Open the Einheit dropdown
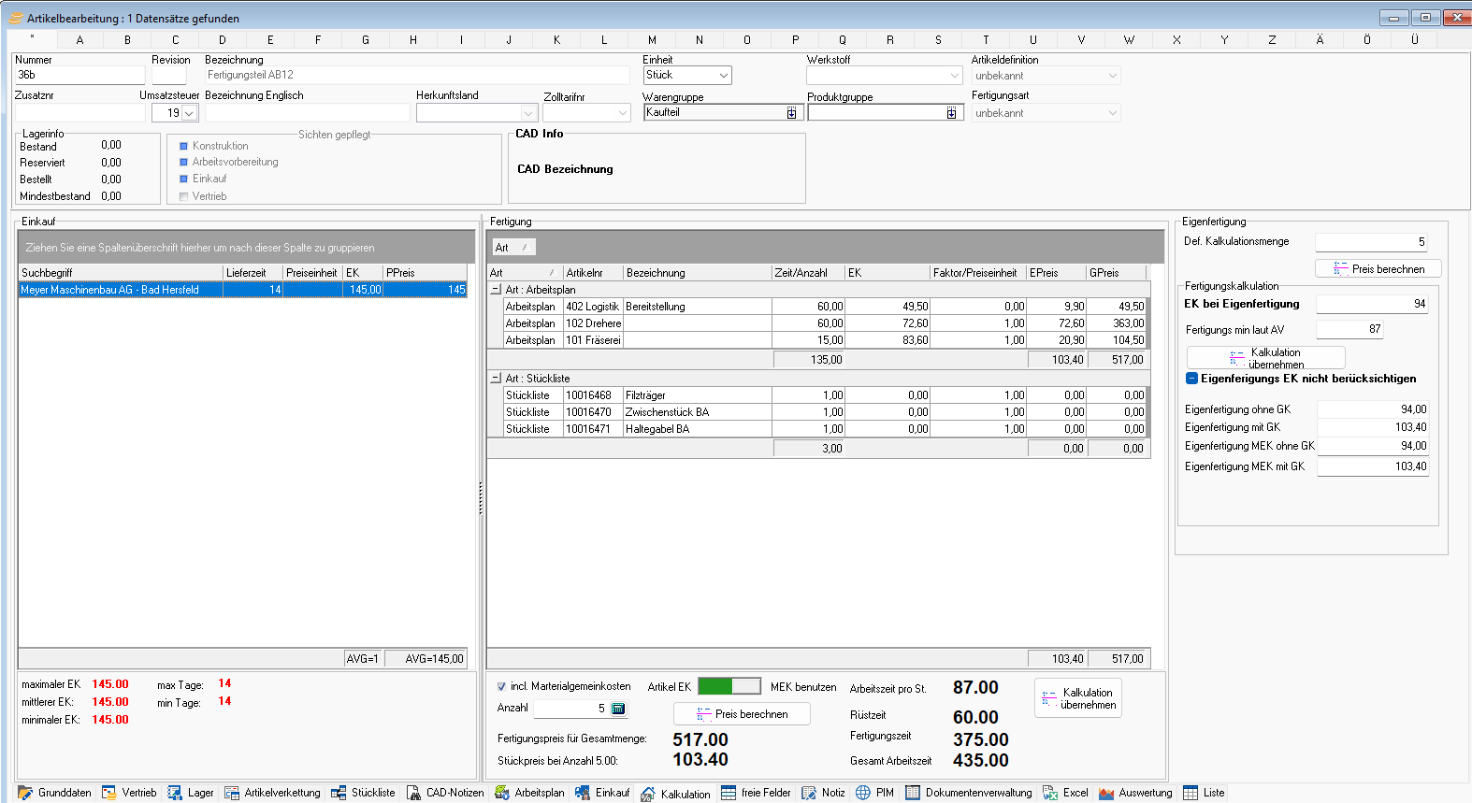The width and height of the screenshot is (1472, 803). 724,76
